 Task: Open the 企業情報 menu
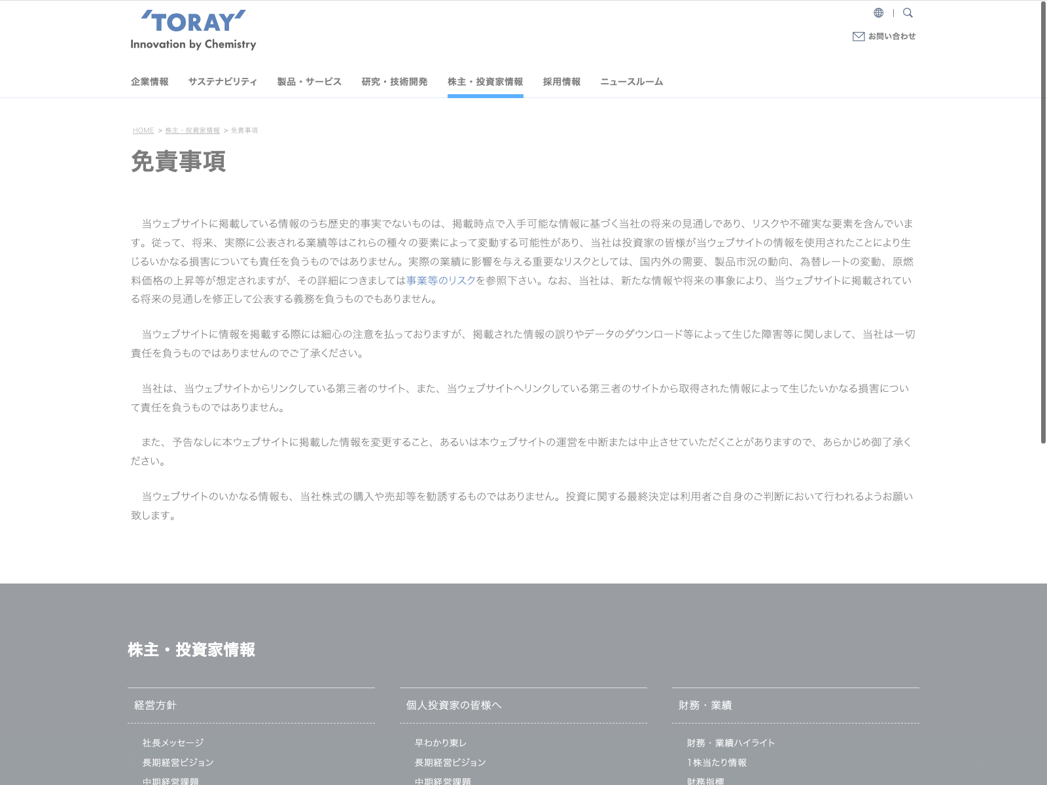(x=150, y=82)
